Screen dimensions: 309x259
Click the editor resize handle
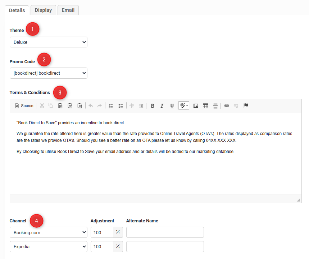tap(299, 200)
